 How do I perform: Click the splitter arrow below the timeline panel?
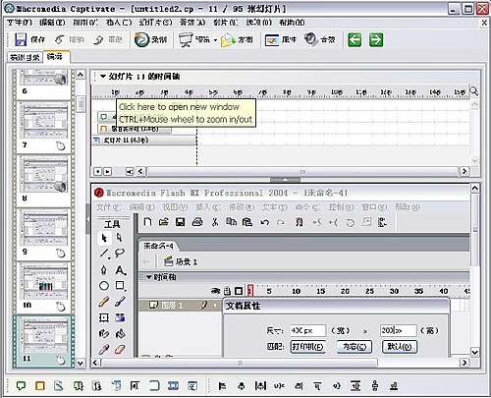pos(285,180)
